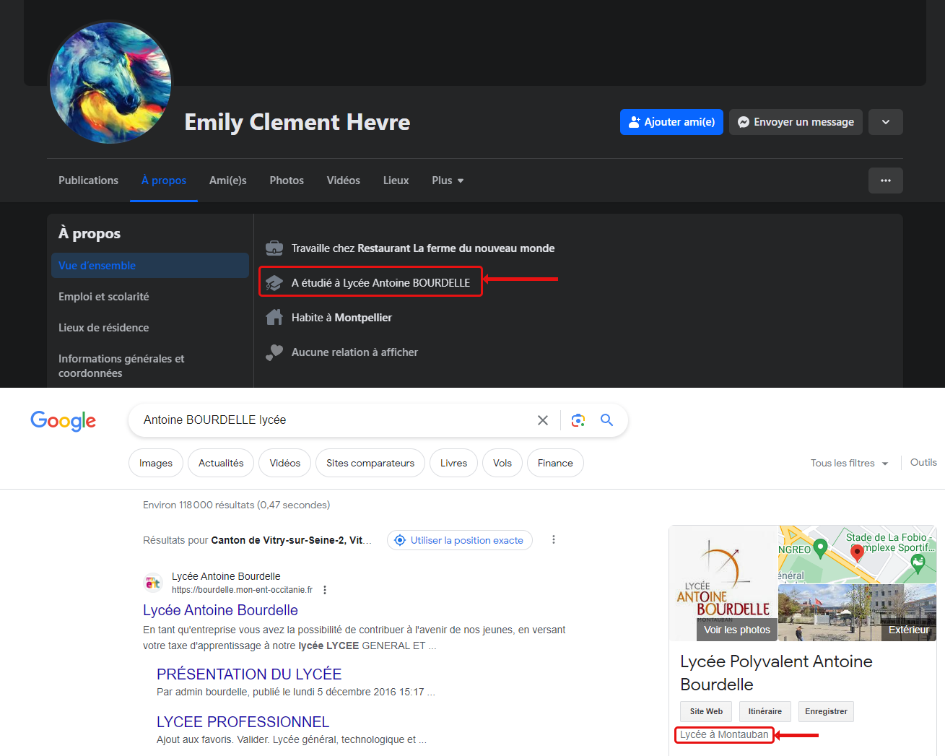Click Restaurant La ferme du nouveau monde link

pyautogui.click(x=456, y=248)
